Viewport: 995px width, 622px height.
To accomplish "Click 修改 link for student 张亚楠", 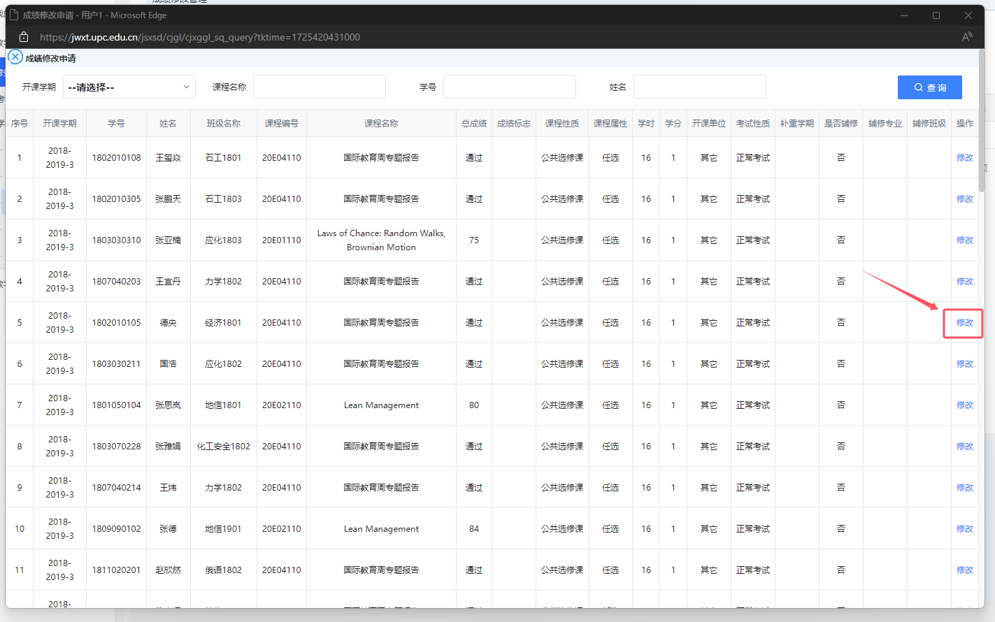I will 964,240.
